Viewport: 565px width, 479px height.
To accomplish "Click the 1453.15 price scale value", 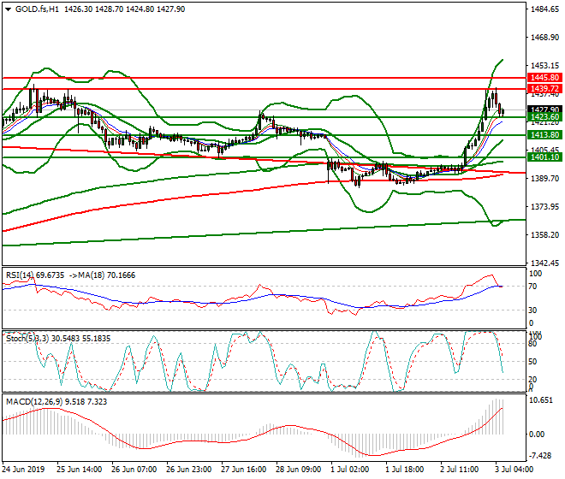I will tap(545, 66).
